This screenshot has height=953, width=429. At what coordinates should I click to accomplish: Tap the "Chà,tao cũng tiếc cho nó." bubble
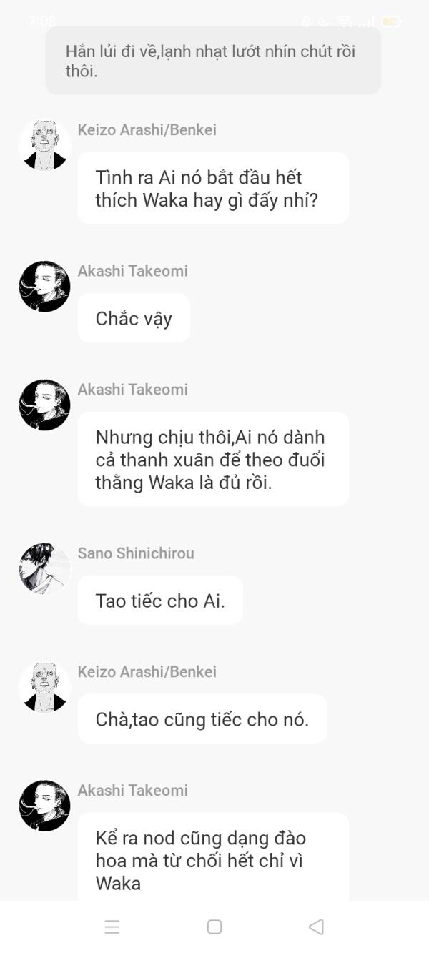[202, 719]
